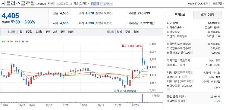Click the 동일업종 등락률 value -0.35%
Image resolution: width=226 pixels, height=110 pixels.
(216, 101)
